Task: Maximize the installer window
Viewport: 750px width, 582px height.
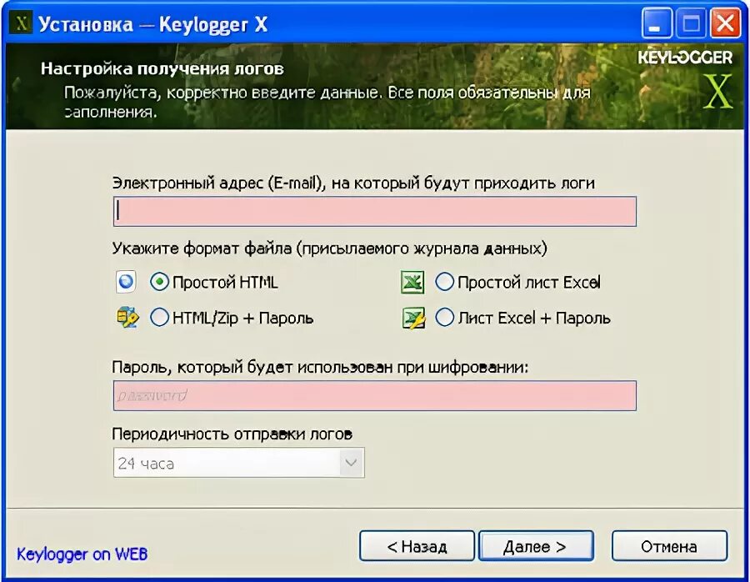Action: point(690,23)
